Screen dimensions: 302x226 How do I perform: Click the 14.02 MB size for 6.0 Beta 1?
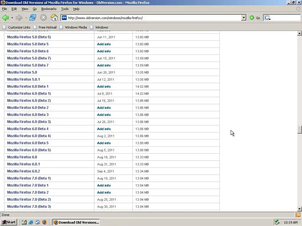[x=142, y=87]
